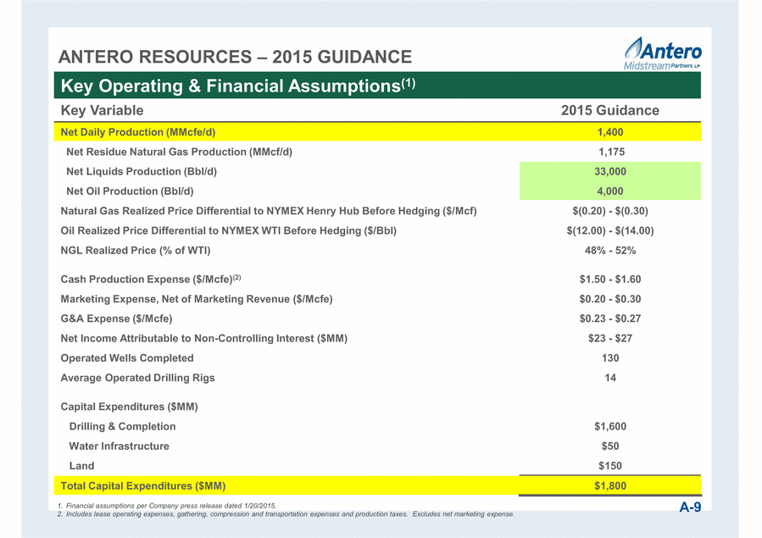Click the green 33,000 value cell
762x538 pixels.
pyautogui.click(x=610, y=171)
